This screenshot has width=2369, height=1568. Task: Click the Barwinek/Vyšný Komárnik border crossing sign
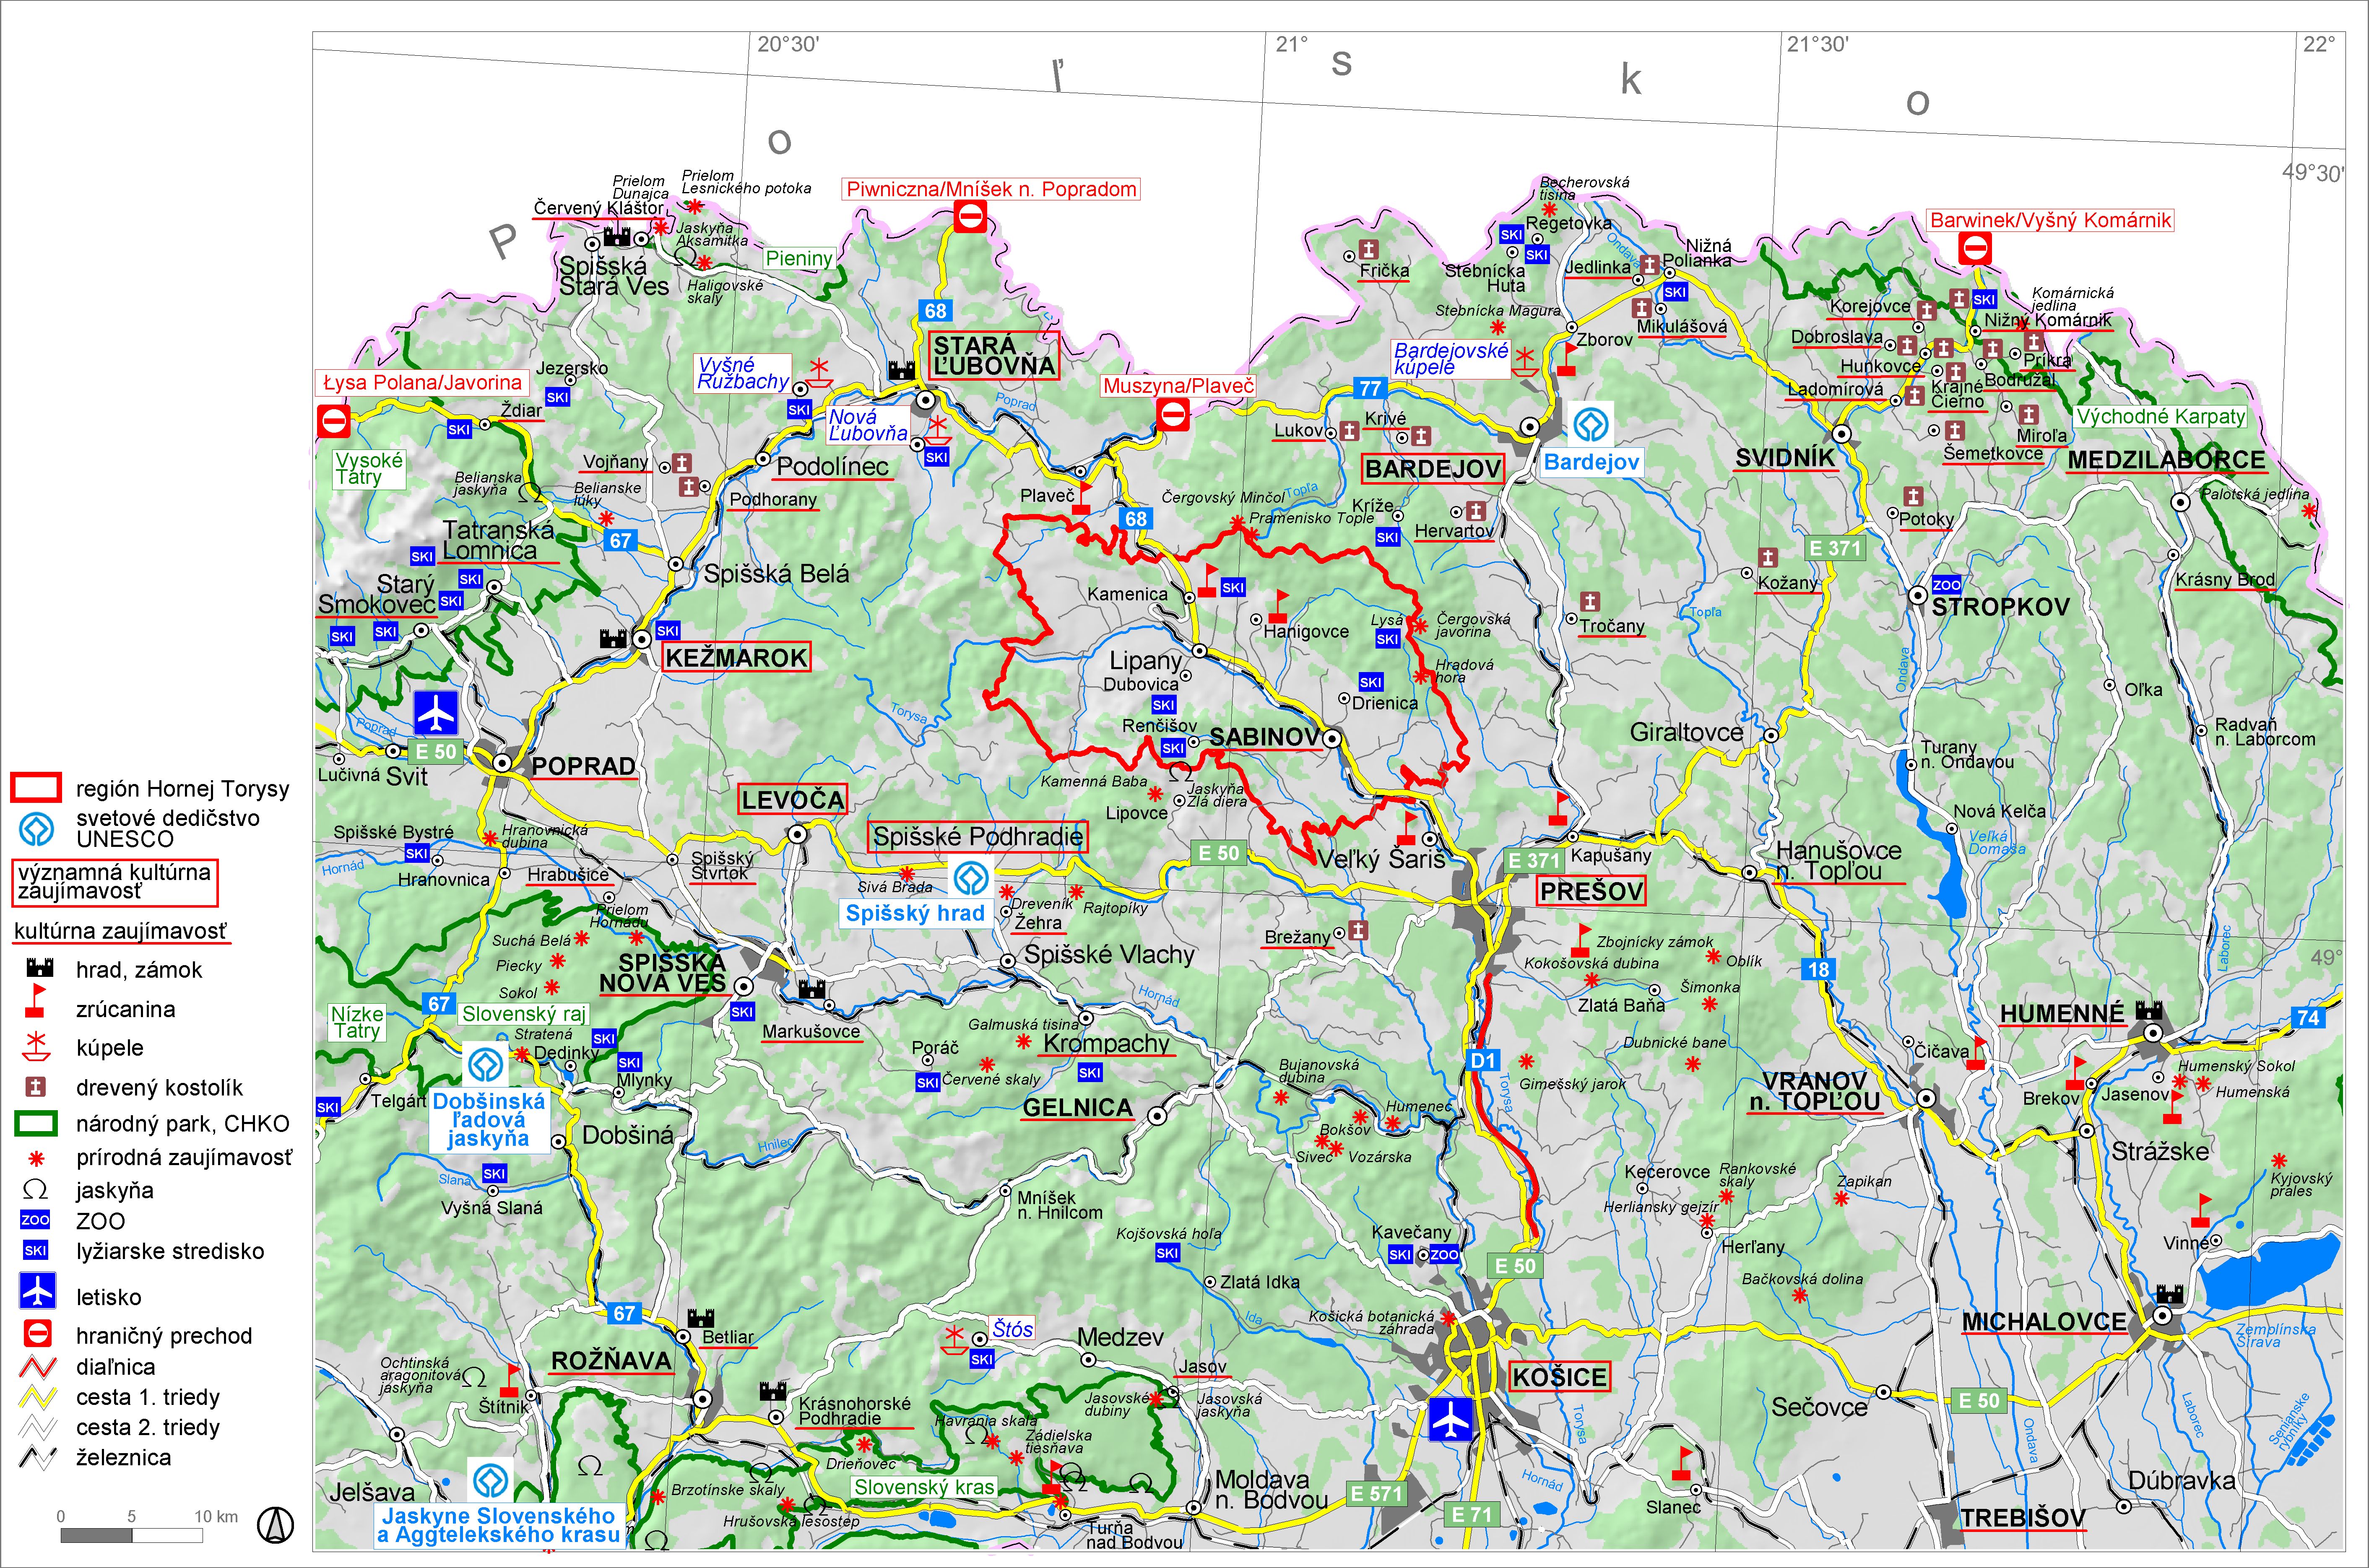[x=1975, y=248]
